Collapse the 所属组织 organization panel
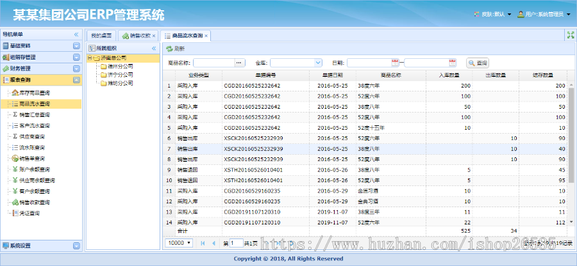The width and height of the screenshot is (577, 266). coord(153,48)
